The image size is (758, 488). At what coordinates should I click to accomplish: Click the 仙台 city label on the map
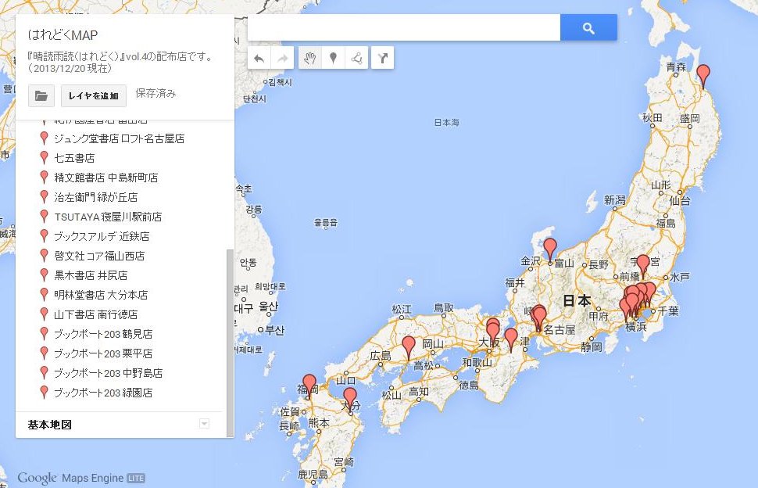(679, 201)
